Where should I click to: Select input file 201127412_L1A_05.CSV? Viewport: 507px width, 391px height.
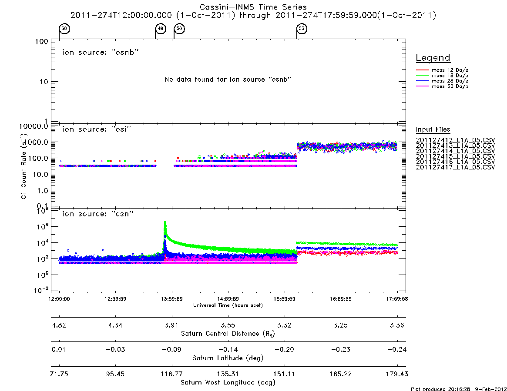455,140
